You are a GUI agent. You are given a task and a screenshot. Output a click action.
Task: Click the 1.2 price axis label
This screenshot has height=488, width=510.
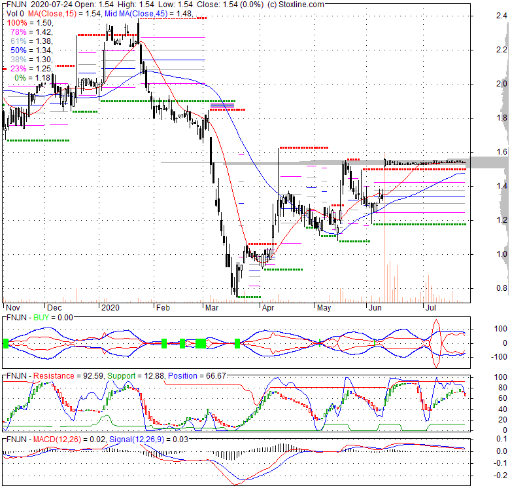pos(501,220)
